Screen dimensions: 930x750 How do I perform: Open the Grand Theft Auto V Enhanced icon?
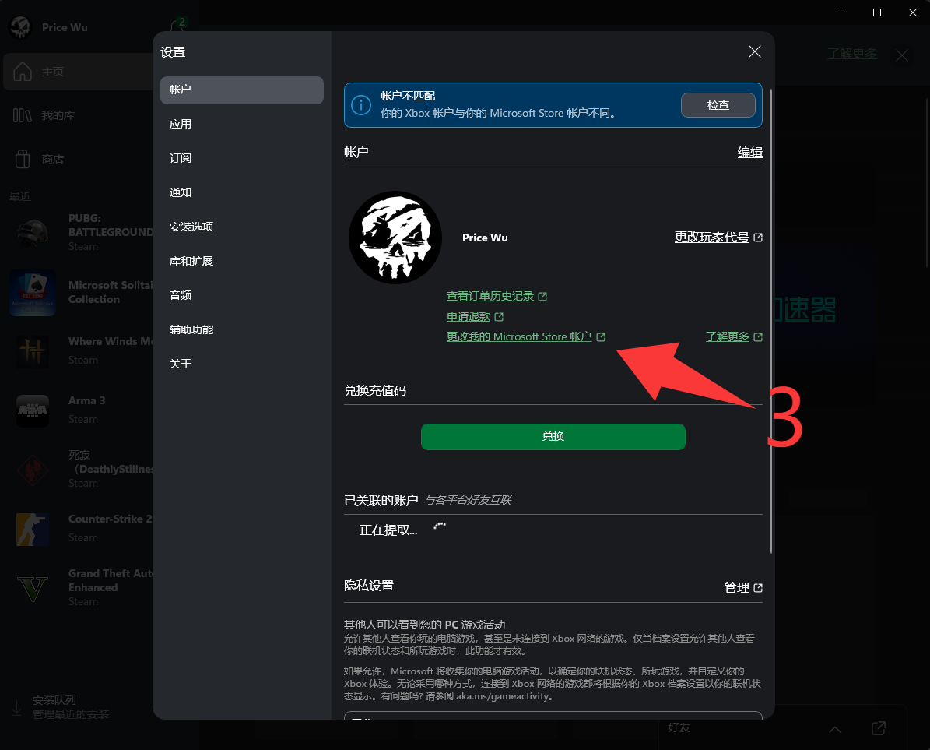pos(33,587)
